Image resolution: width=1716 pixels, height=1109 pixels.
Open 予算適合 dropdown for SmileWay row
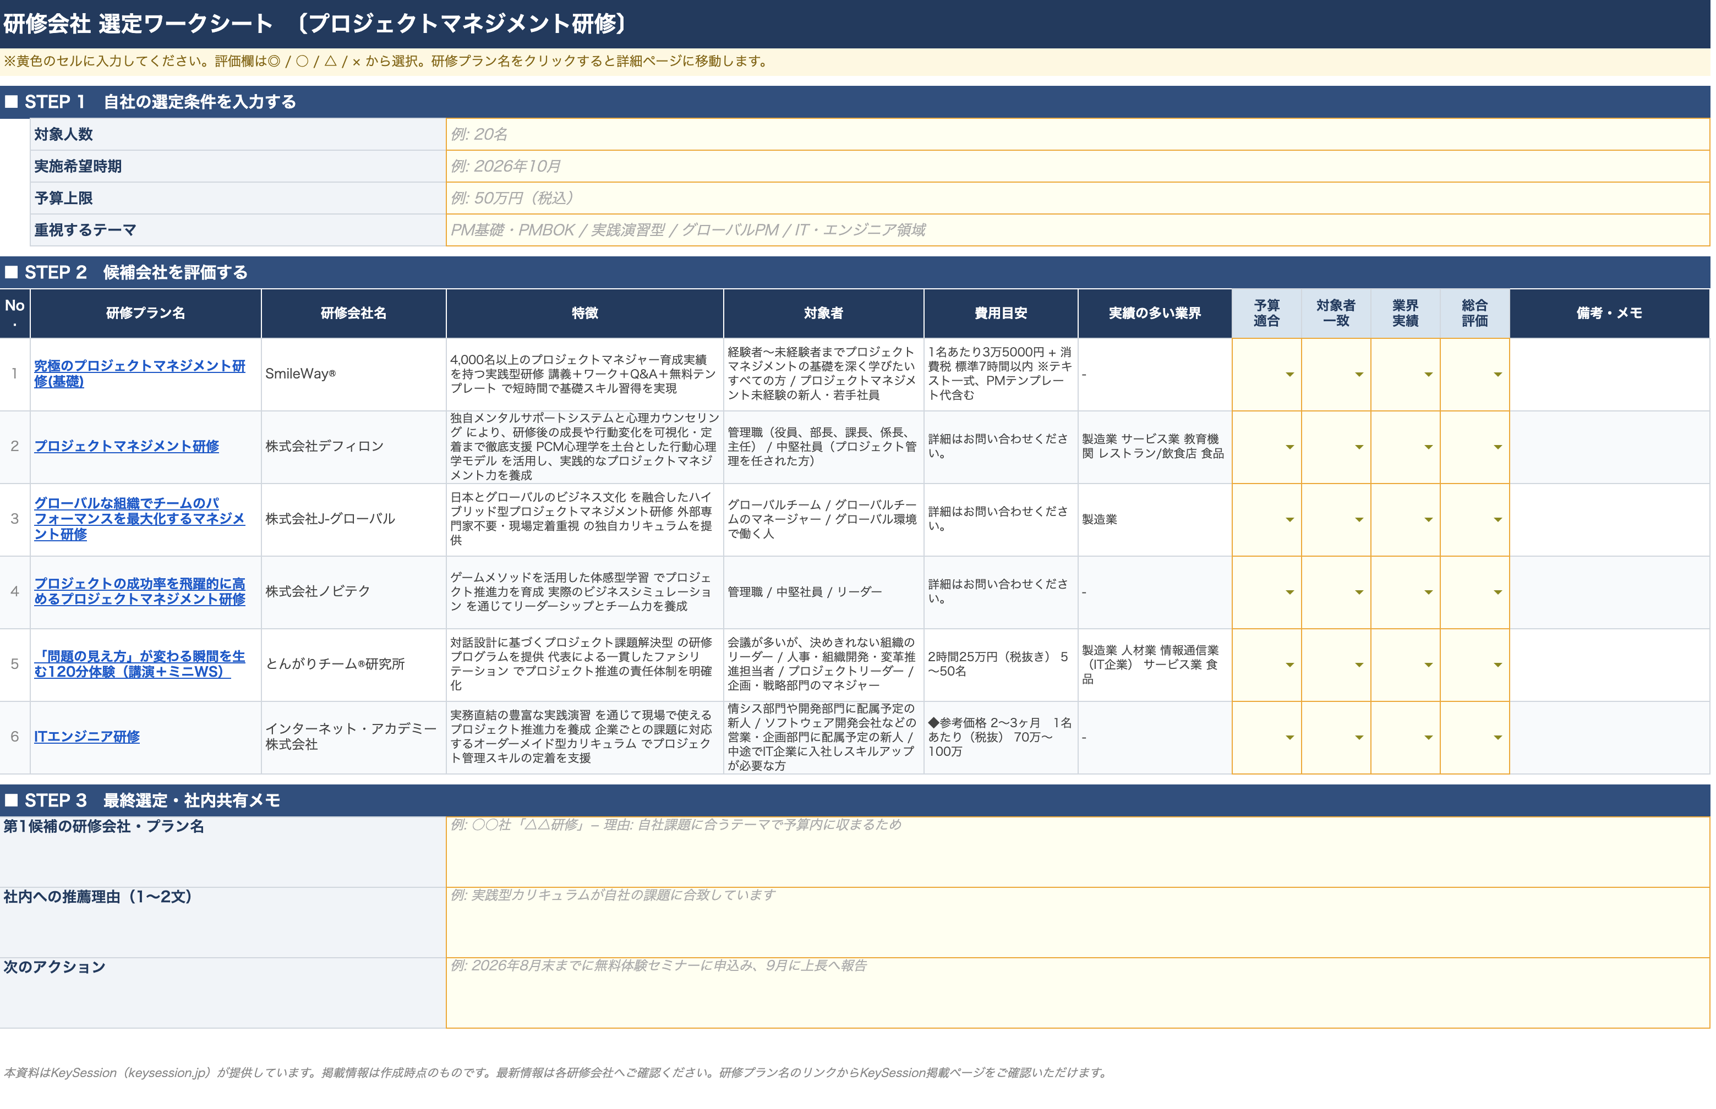1289,375
